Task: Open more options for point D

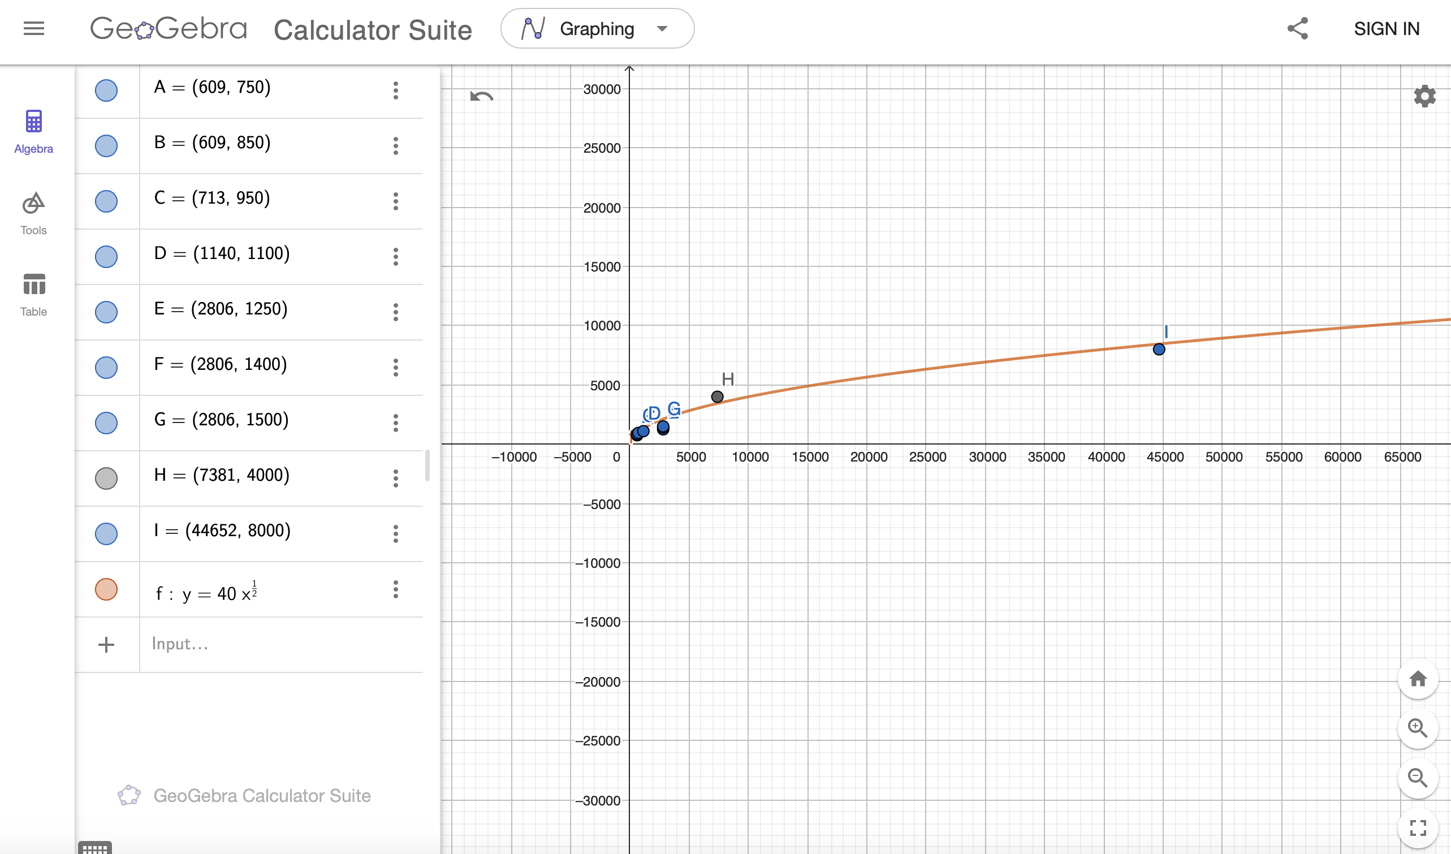Action: pyautogui.click(x=396, y=256)
